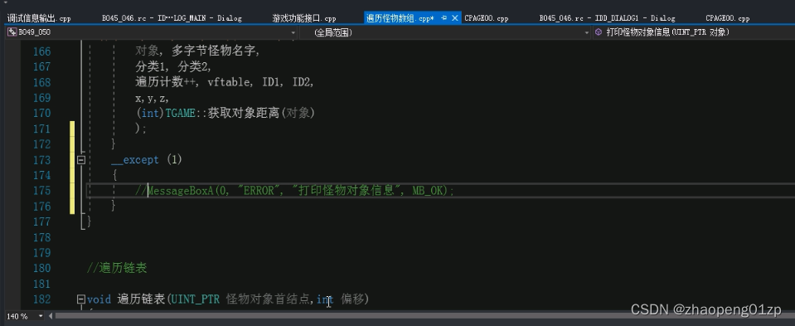The height and width of the screenshot is (326, 795).
Task: Close the 遍历怪物数组.cpp tab
Action: coord(454,17)
